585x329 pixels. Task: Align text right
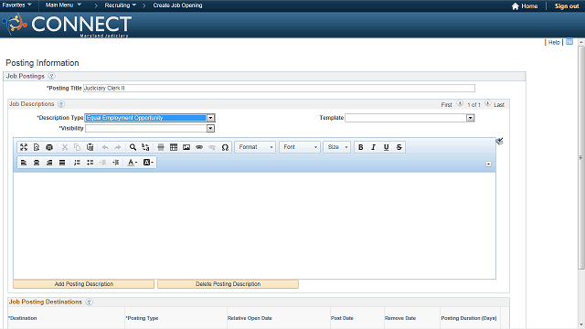coord(49,163)
